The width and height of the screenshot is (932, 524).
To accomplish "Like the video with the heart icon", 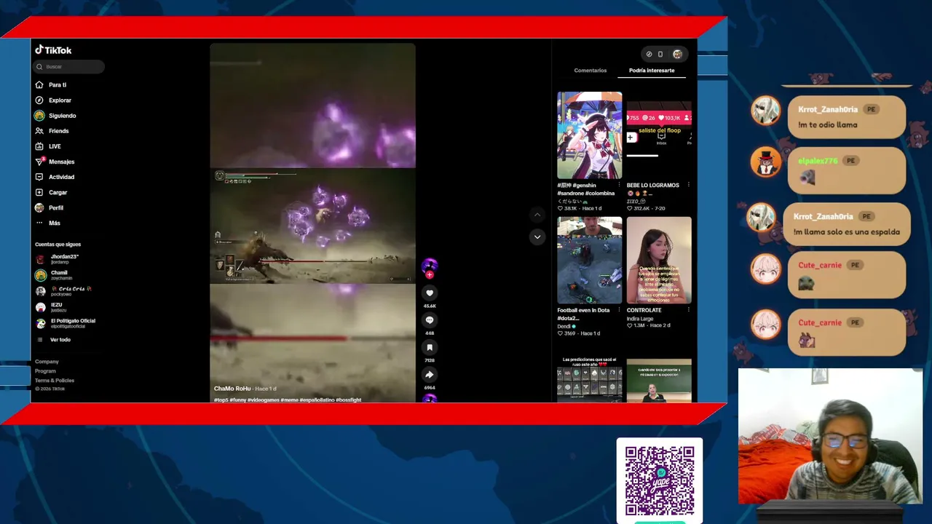I will tap(430, 293).
